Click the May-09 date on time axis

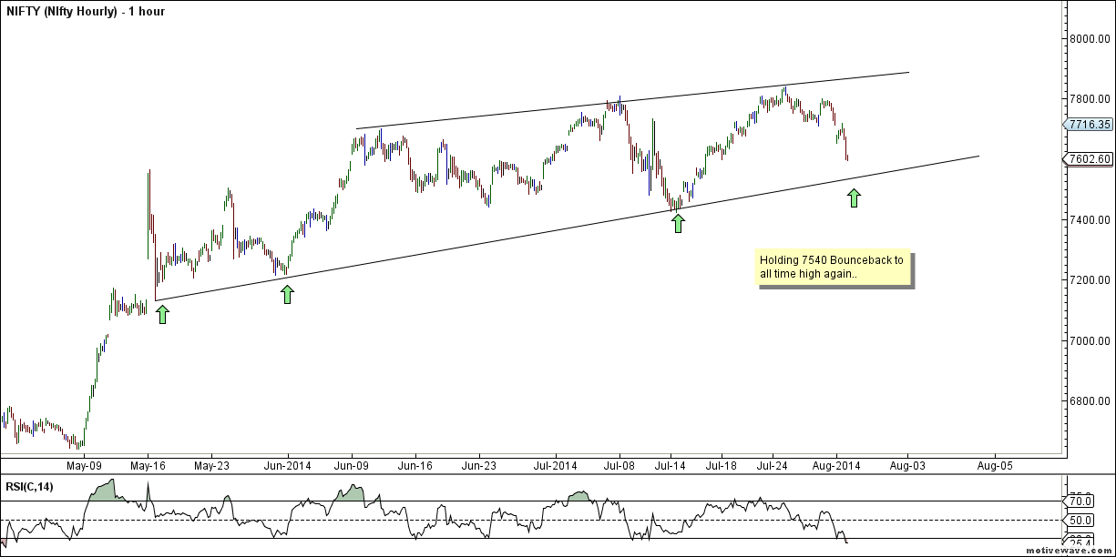point(84,465)
